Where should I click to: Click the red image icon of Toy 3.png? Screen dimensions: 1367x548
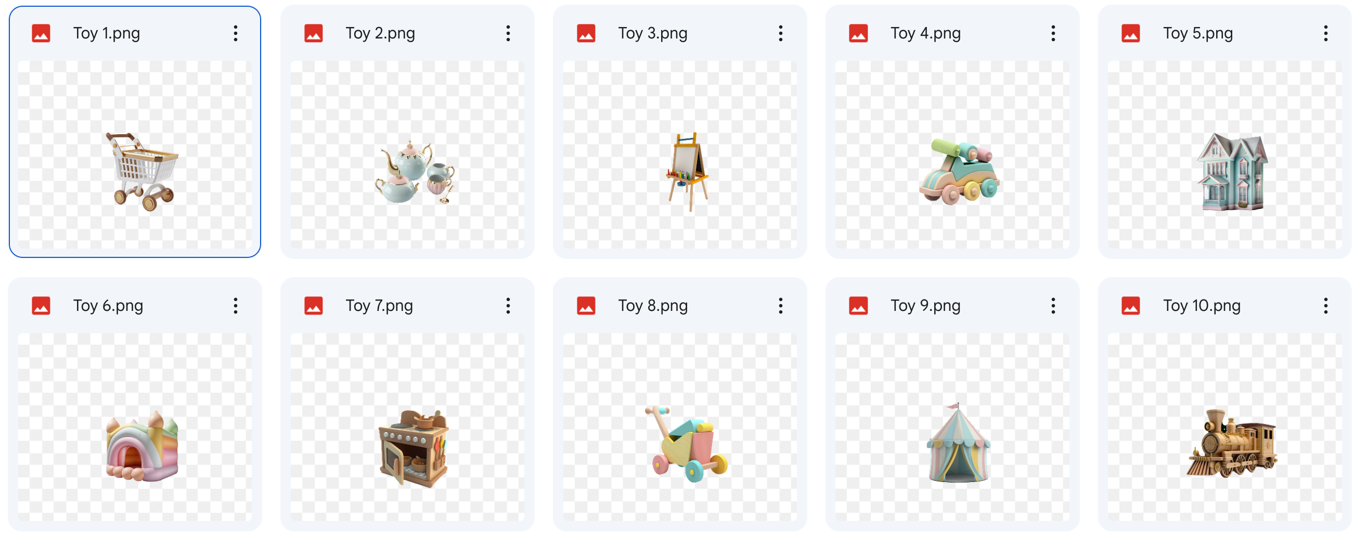point(586,33)
